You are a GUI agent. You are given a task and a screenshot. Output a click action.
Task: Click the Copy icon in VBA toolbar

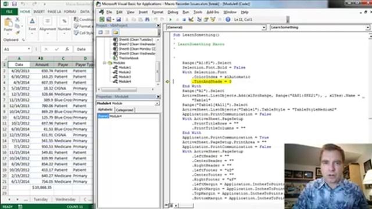point(134,19)
